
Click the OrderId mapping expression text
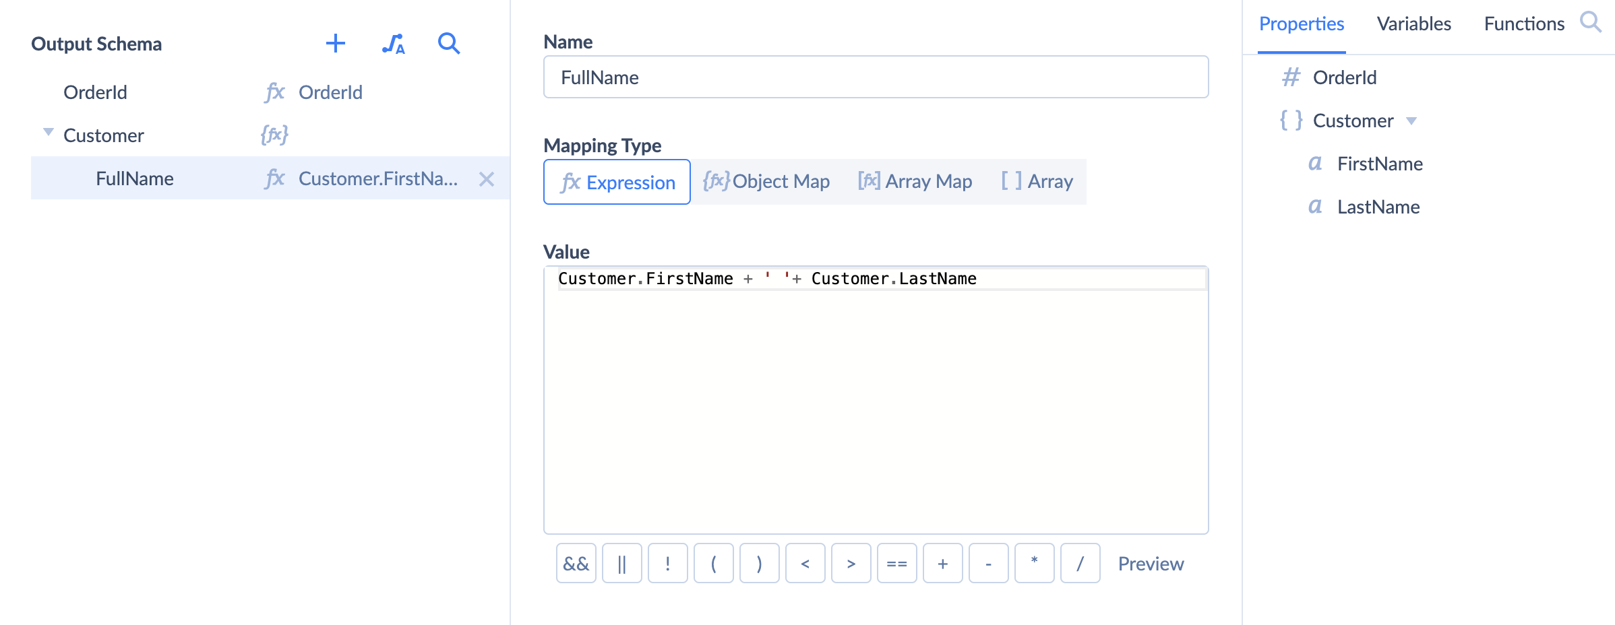pos(330,92)
